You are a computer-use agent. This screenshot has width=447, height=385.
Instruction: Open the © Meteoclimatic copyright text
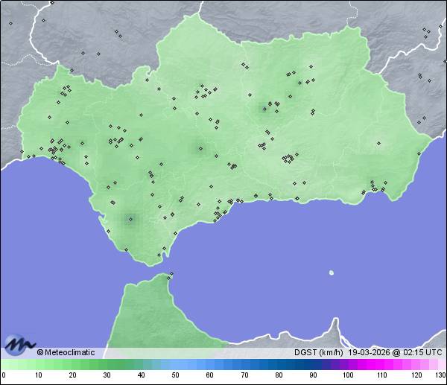66,352
